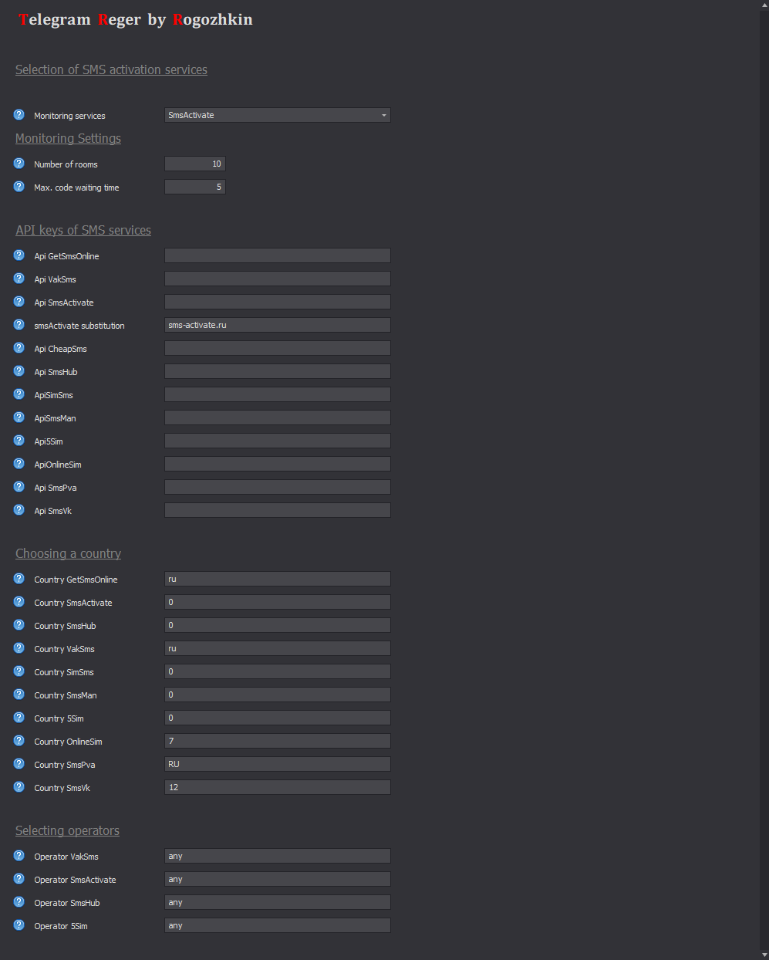The height and width of the screenshot is (960, 769).
Task: Click into the Api SmsHub key field
Action: [278, 371]
